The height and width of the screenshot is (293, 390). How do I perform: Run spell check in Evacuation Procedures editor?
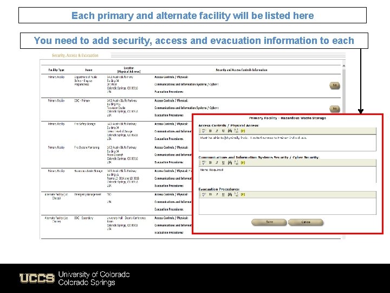coord(204,195)
